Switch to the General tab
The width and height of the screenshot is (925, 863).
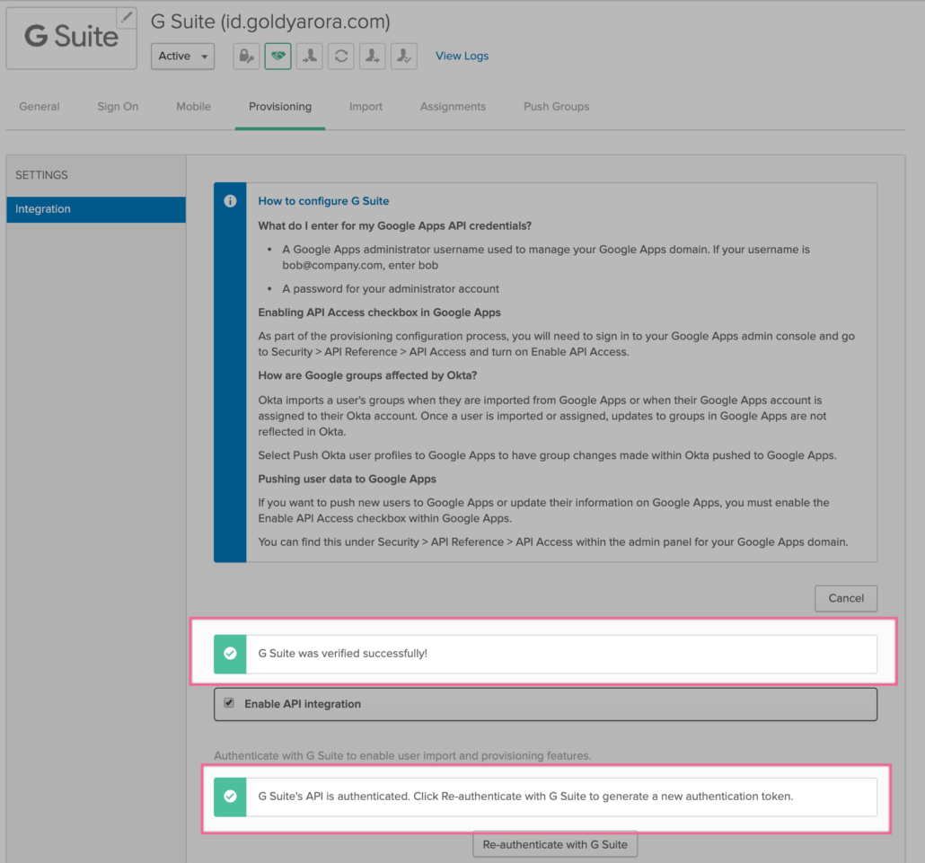(40, 107)
